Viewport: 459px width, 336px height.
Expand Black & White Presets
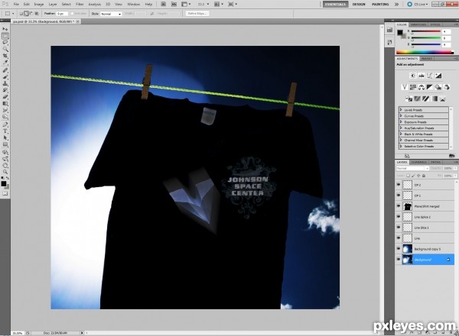tap(401, 134)
